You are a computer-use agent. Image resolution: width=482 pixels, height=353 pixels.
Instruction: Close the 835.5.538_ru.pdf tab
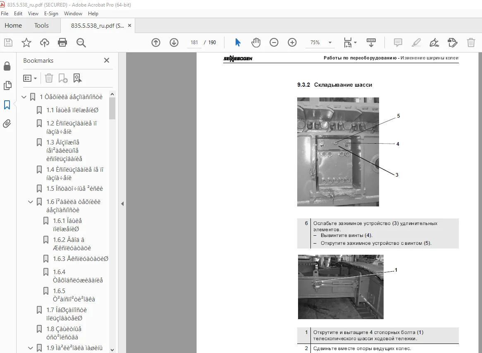tap(129, 26)
